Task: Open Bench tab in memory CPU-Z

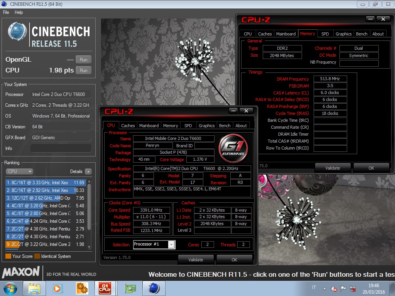Action: [362, 34]
